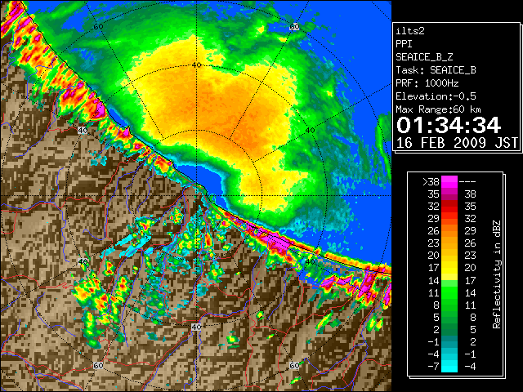Pick the orange swatch beside left '26'

click(449, 230)
